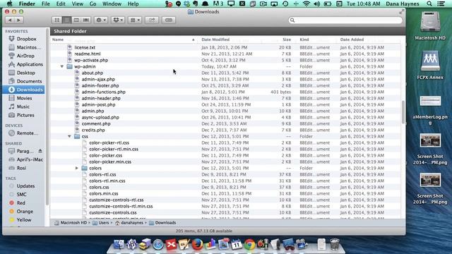Switch to column view in the toolbar

pos(76,20)
